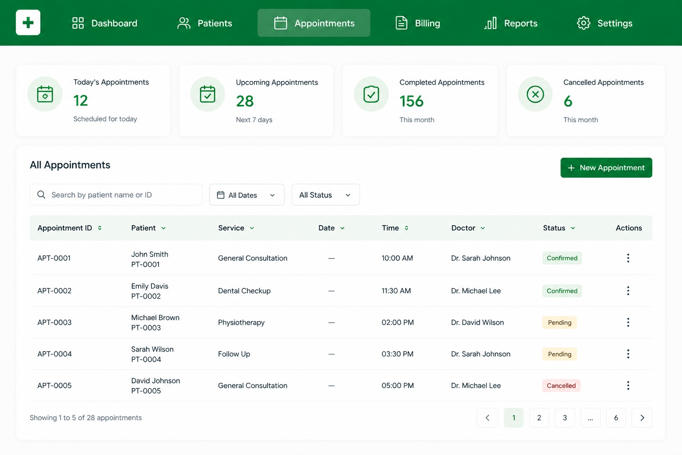Open actions menu for APT-0005
Viewport: 682px width, 455px height.
click(628, 385)
